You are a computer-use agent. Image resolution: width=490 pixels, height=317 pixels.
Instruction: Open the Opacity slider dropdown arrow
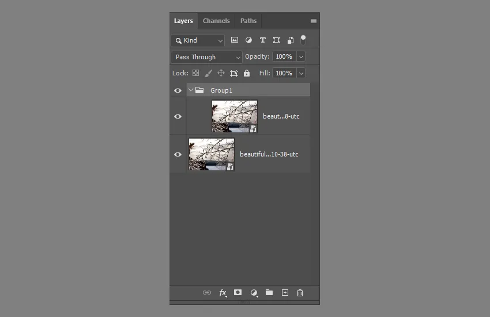tap(301, 57)
